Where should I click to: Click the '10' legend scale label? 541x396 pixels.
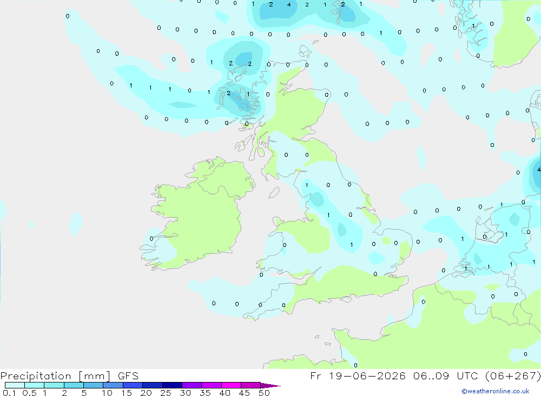pyautogui.click(x=107, y=393)
